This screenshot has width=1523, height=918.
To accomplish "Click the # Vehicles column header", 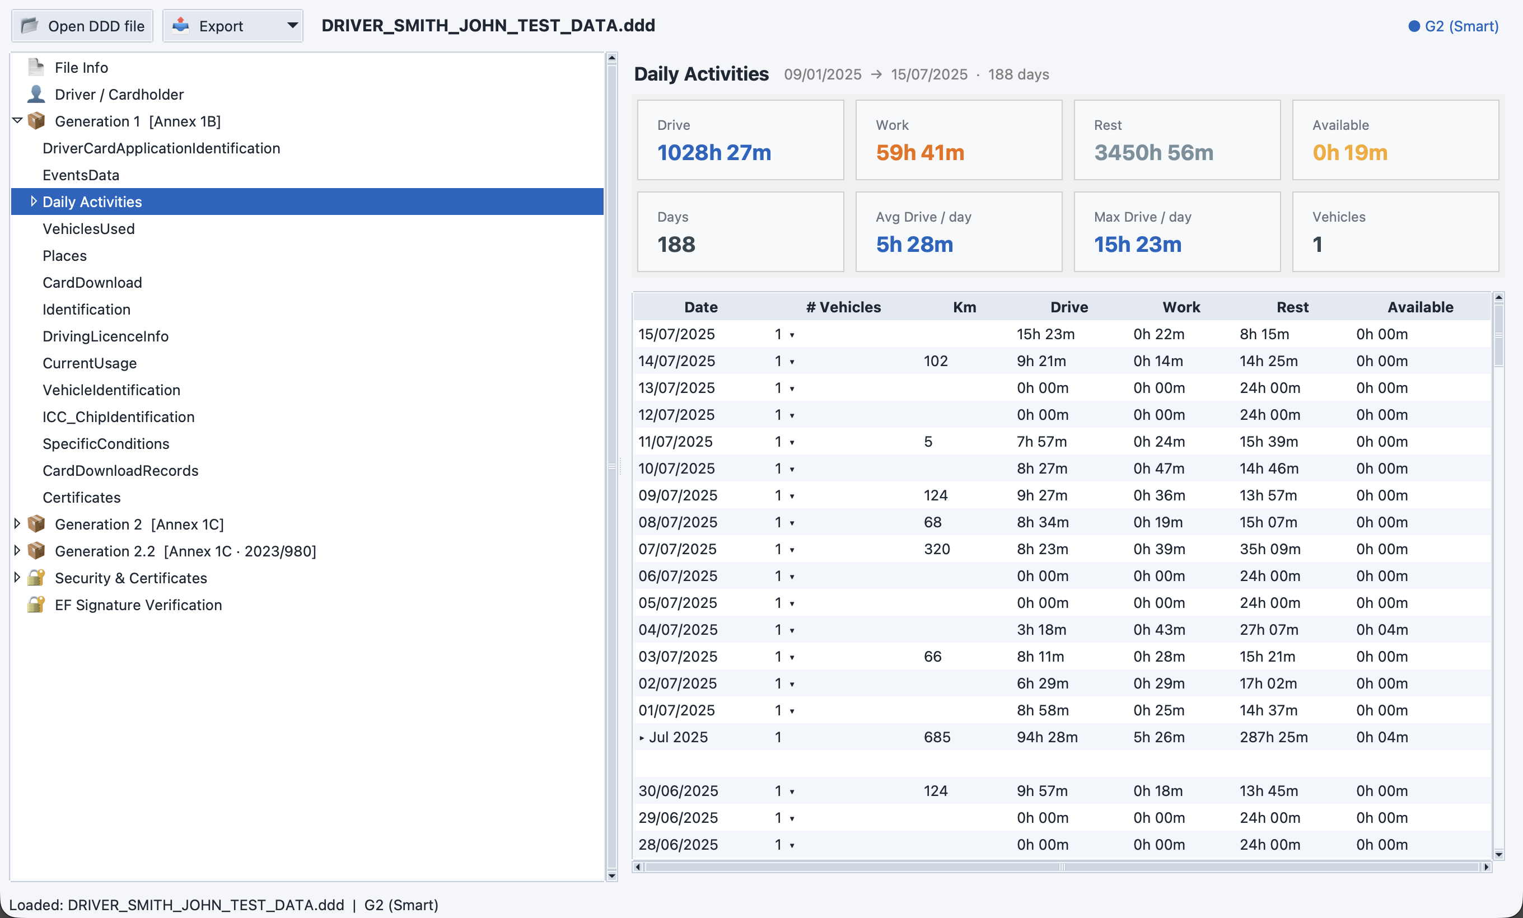I will [x=844, y=307].
